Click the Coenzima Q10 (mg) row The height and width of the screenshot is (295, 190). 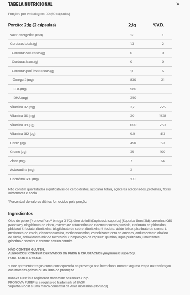(90, 179)
